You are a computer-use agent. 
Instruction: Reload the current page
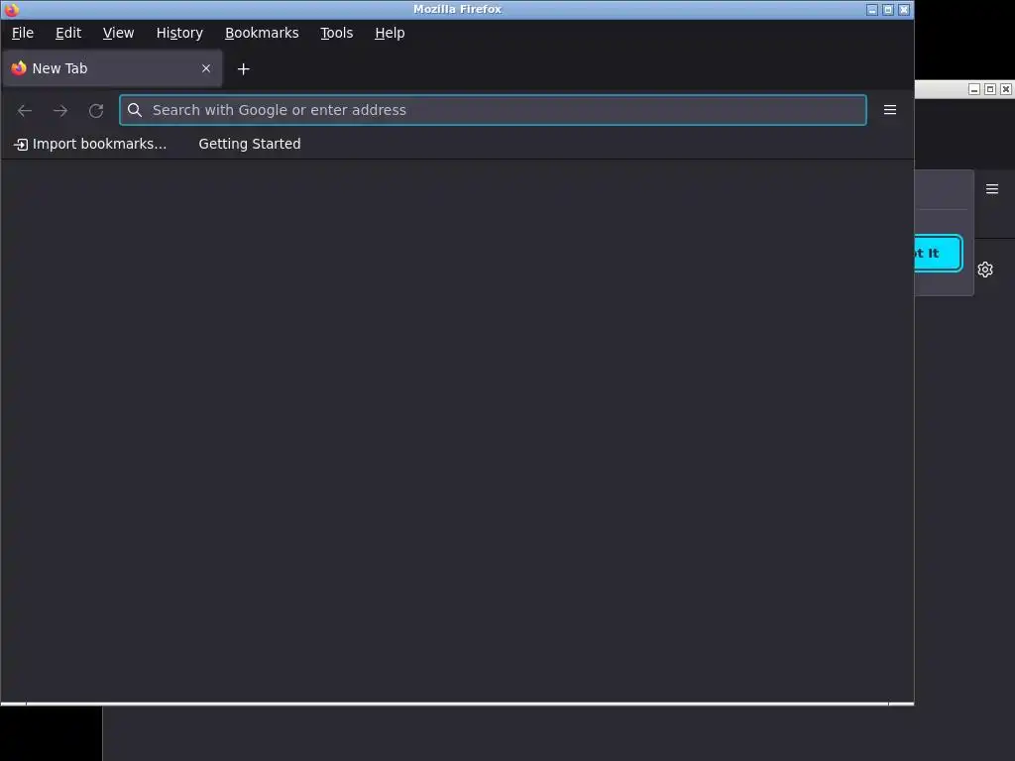(96, 111)
